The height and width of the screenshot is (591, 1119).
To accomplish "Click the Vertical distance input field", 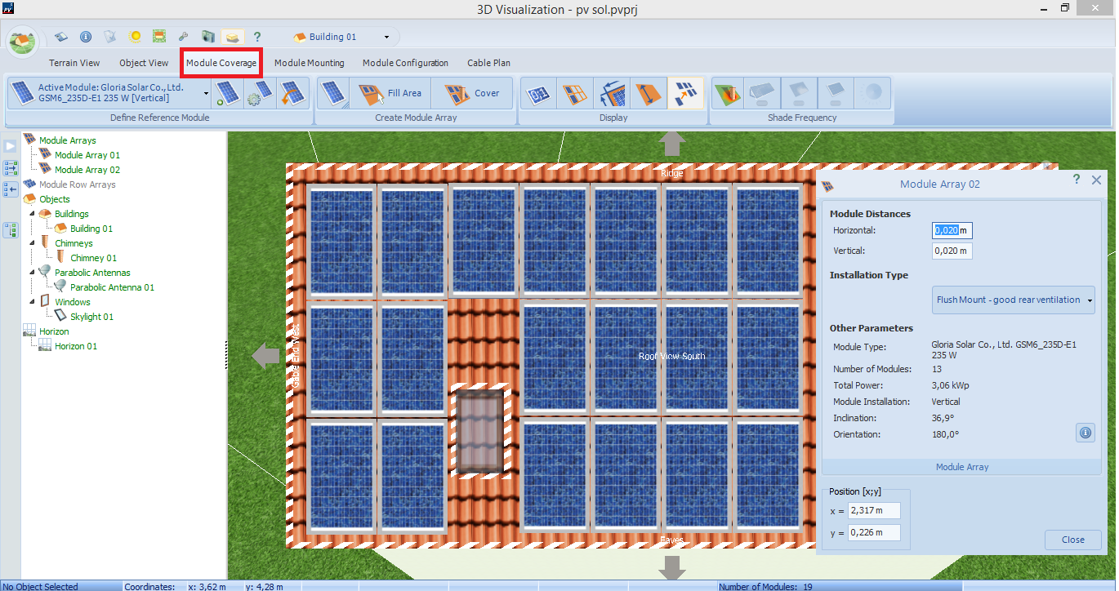I will tap(952, 251).
